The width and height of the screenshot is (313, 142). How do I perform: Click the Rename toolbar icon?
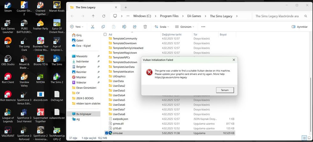(124, 27)
